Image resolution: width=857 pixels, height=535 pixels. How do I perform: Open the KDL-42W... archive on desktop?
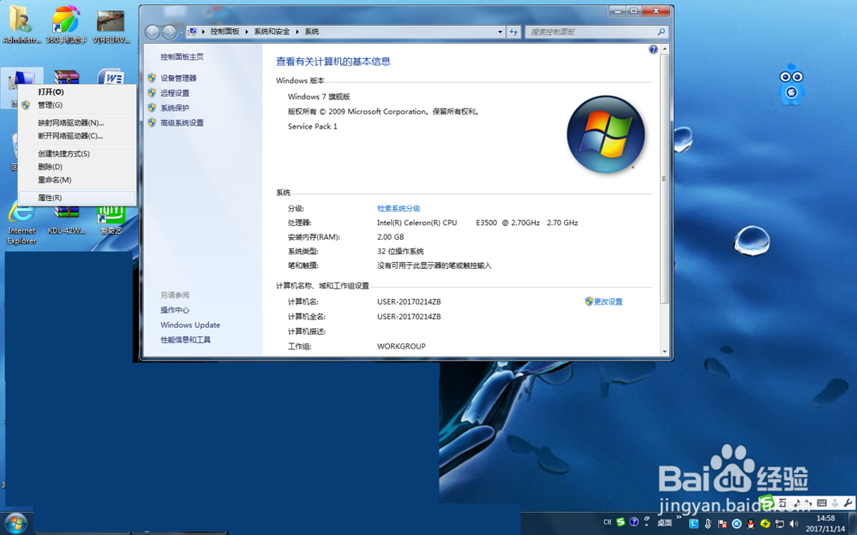pyautogui.click(x=66, y=221)
